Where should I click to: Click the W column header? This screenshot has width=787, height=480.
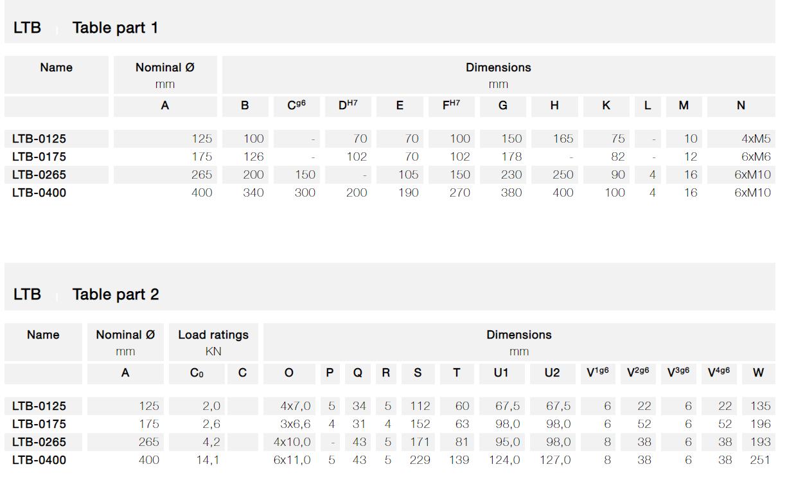tap(759, 373)
